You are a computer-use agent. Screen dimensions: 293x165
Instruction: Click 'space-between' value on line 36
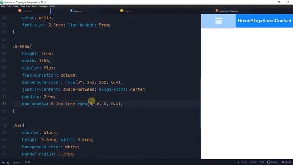[79, 90]
